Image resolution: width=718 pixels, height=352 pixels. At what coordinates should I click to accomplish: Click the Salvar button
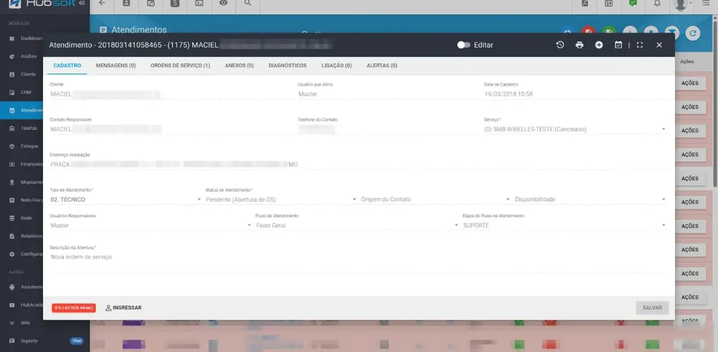652,308
